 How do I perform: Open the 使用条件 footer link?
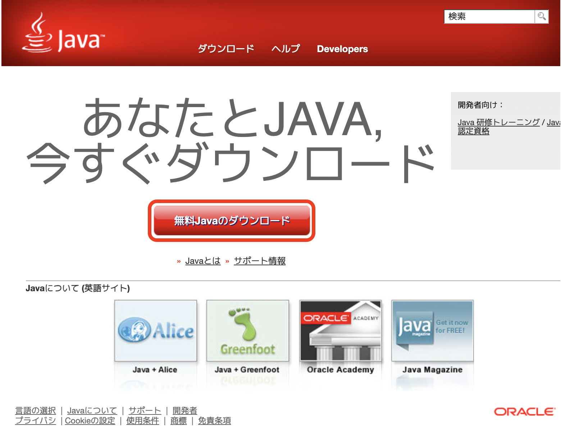(x=143, y=421)
